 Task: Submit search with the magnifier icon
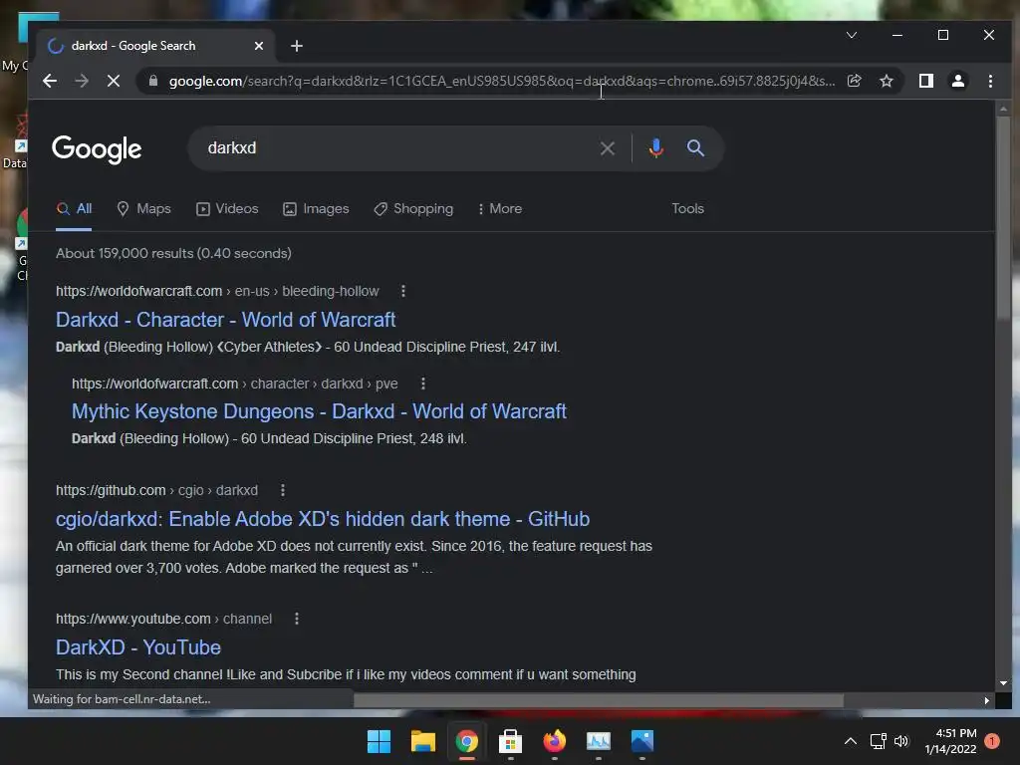coord(695,148)
